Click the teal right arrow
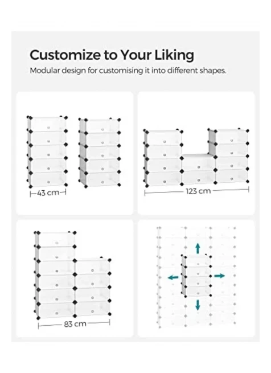This screenshot has width=271, height=373. pyautogui.click(x=219, y=276)
